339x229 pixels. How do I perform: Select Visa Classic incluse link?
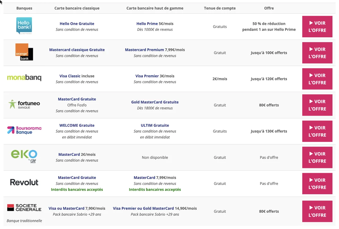(x=77, y=76)
